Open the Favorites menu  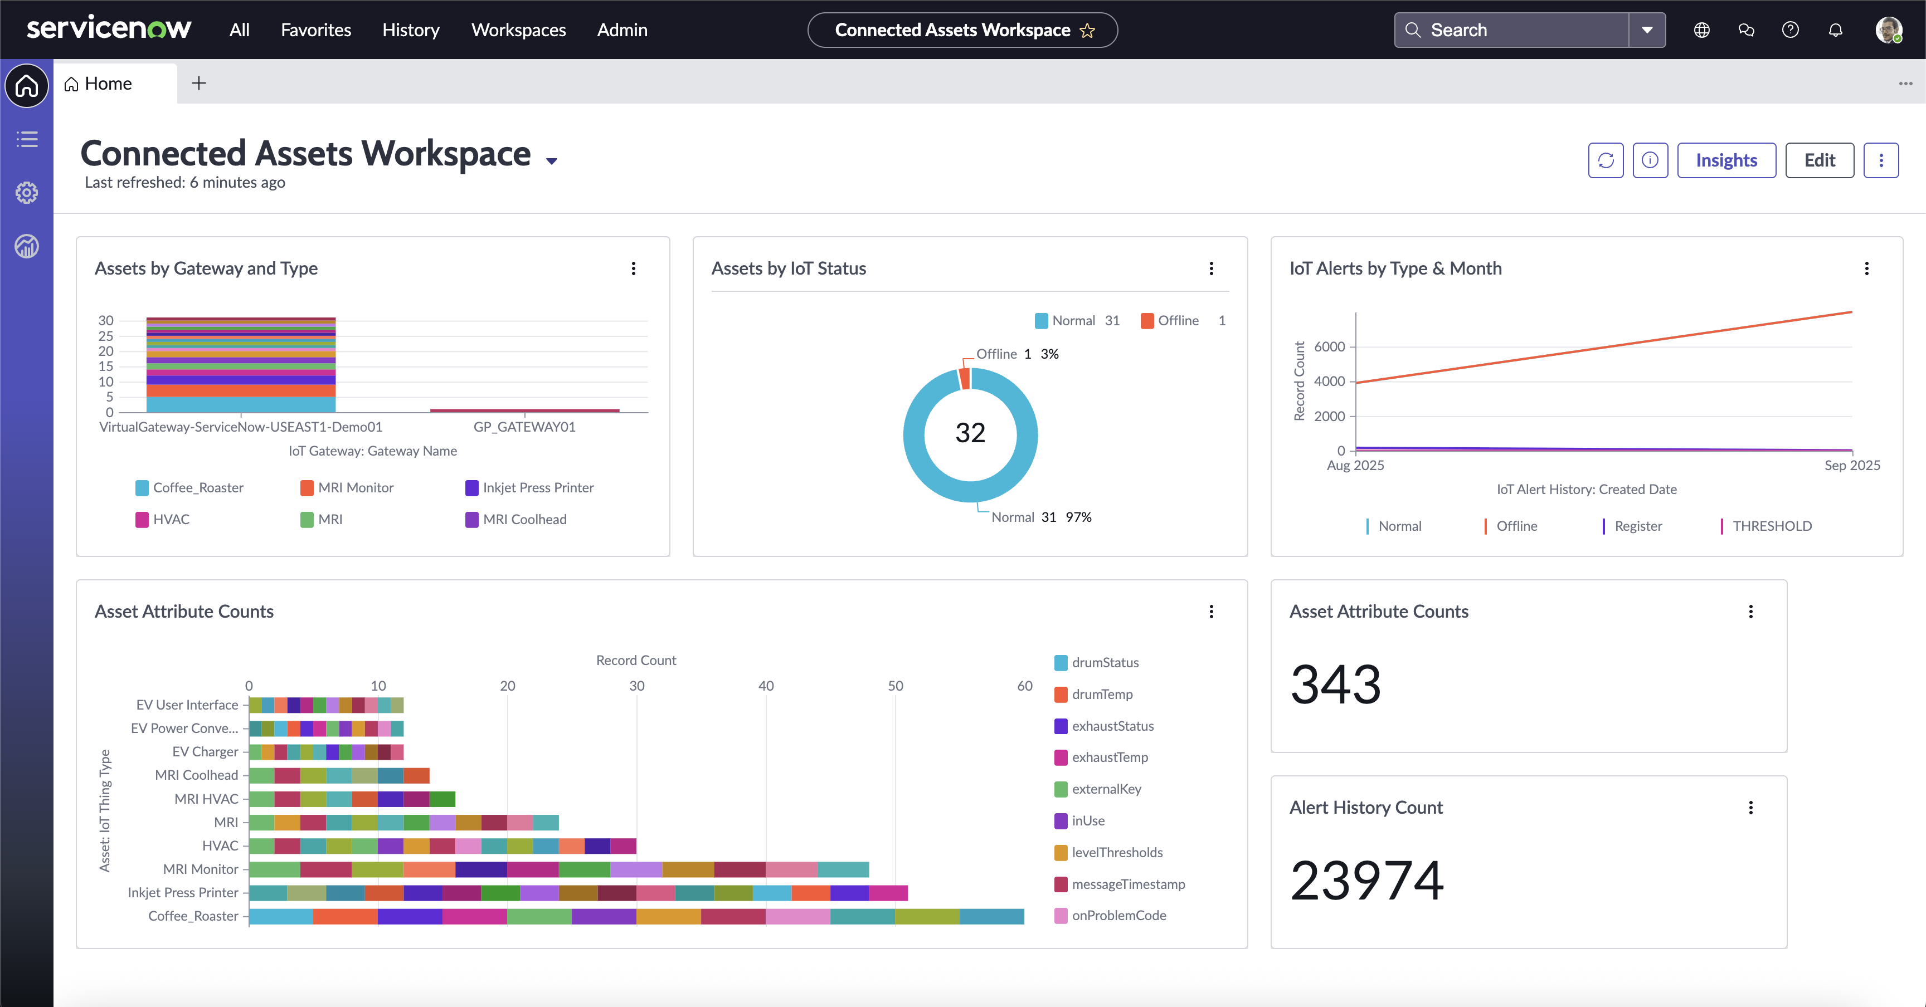click(x=315, y=30)
